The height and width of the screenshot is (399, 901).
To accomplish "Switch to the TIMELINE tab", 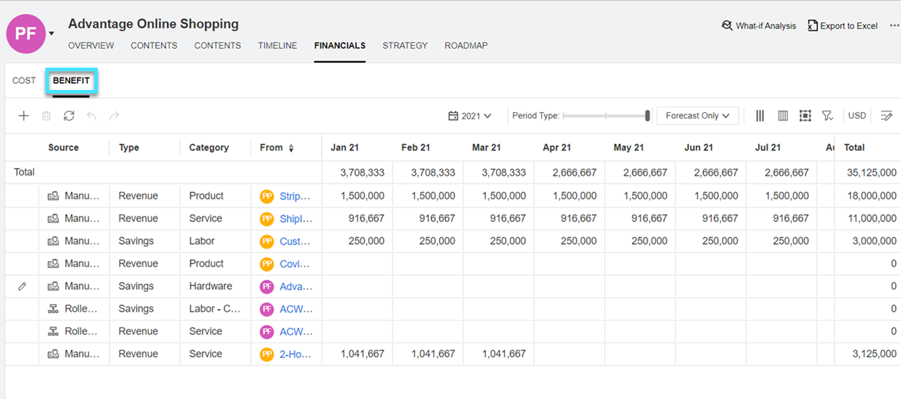I will tap(277, 45).
